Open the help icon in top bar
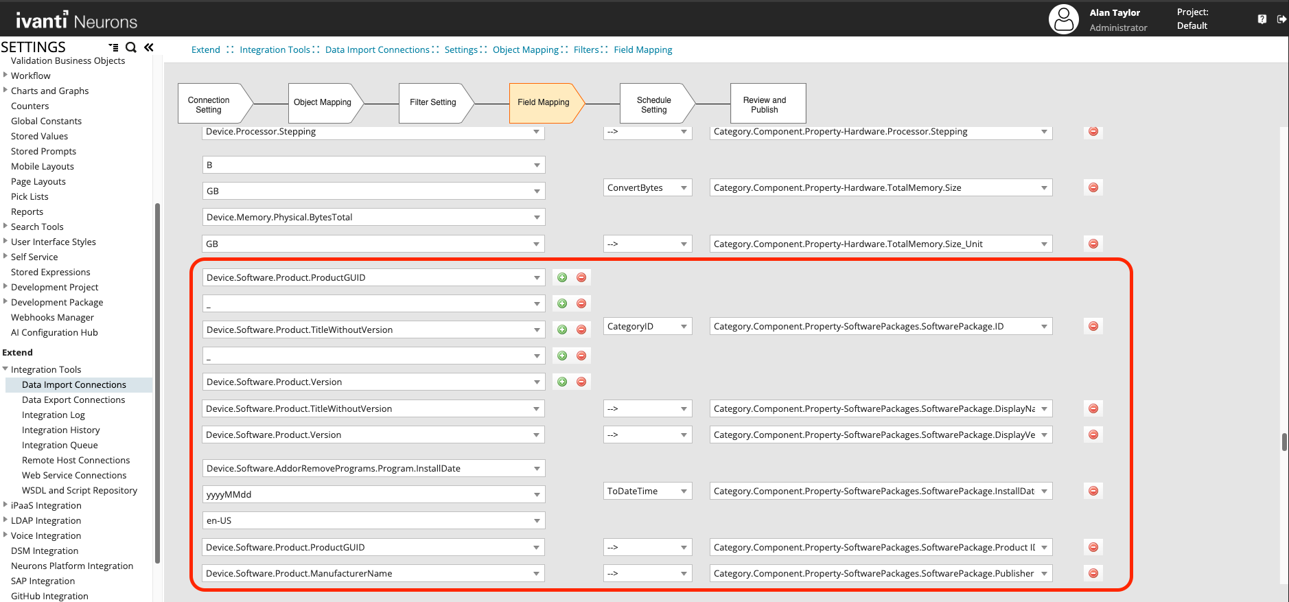1289x602 pixels. 1262,19
